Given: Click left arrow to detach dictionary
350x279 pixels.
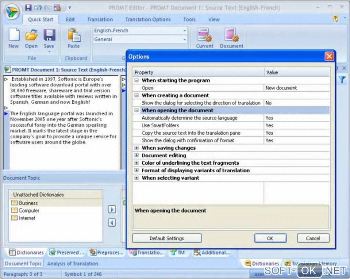Looking at the screenshot, I should (112, 223).
